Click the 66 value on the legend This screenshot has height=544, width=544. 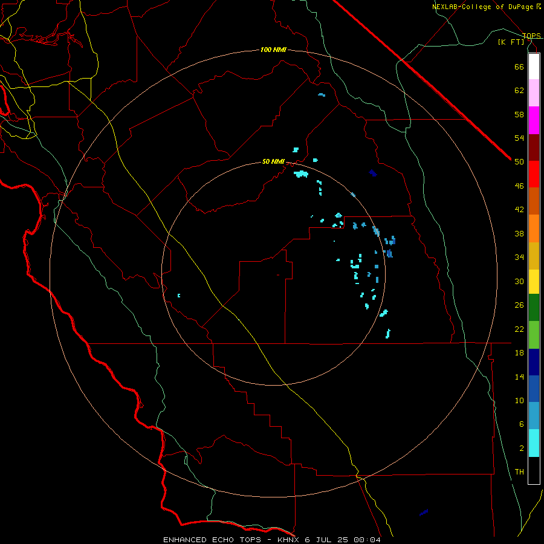[519, 66]
